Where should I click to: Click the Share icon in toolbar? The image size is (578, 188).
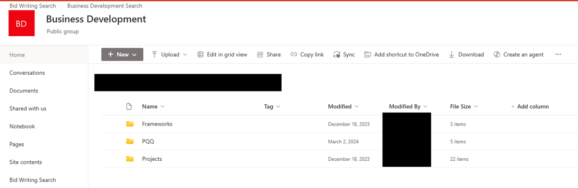(260, 55)
